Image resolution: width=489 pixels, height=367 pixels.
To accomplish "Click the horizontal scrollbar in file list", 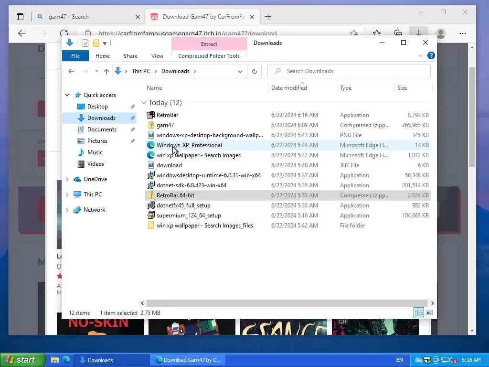I will point(287,303).
